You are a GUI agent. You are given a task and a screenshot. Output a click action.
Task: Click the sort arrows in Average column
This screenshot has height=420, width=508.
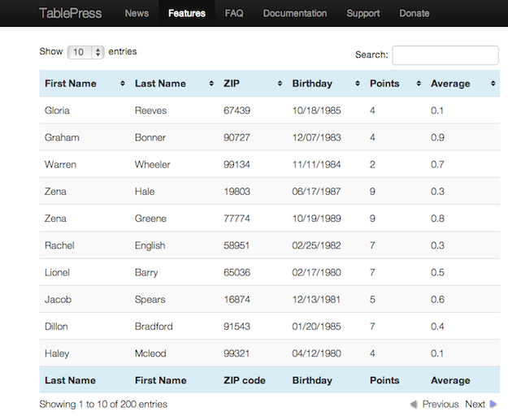tap(493, 84)
